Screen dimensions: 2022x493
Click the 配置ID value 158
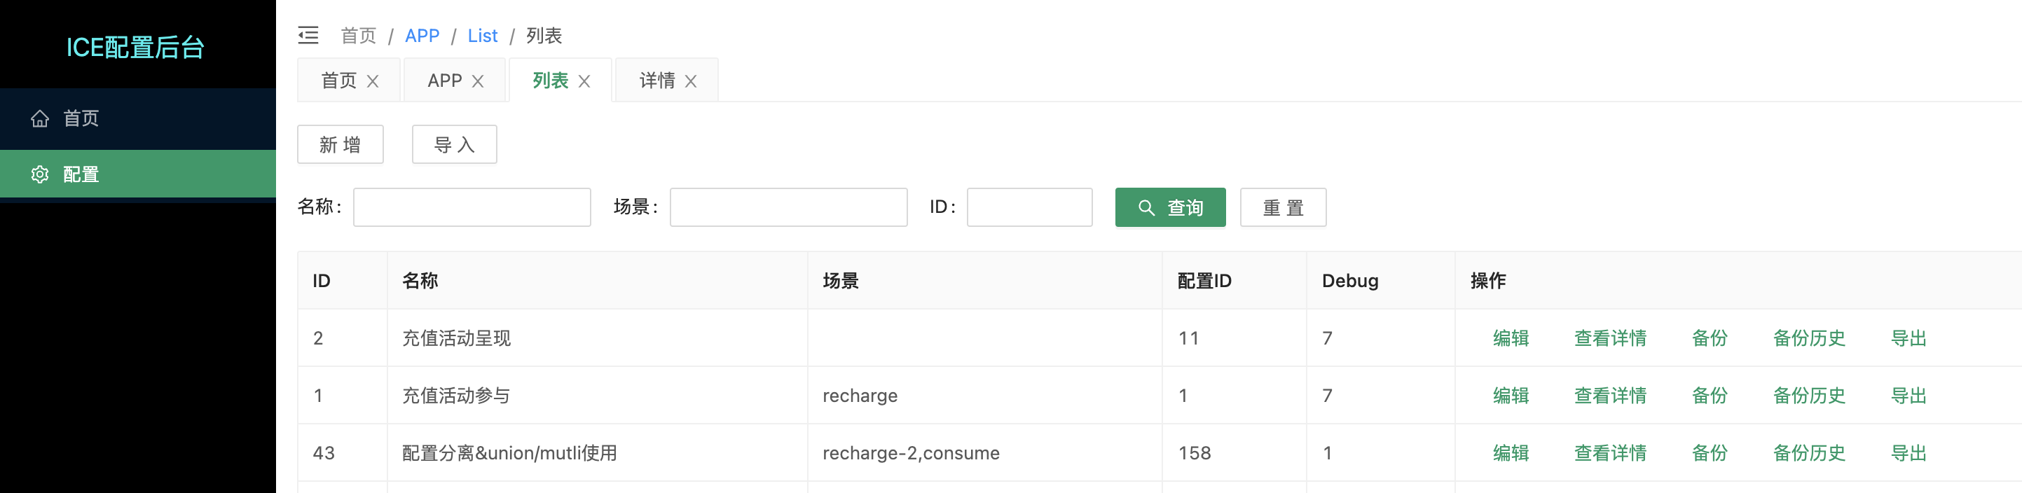click(1195, 453)
